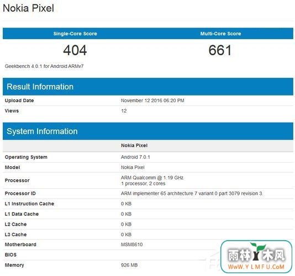This screenshot has width=295, height=276.
Task: Select the 'MSM8610' motherboard value
Action: click(132, 245)
